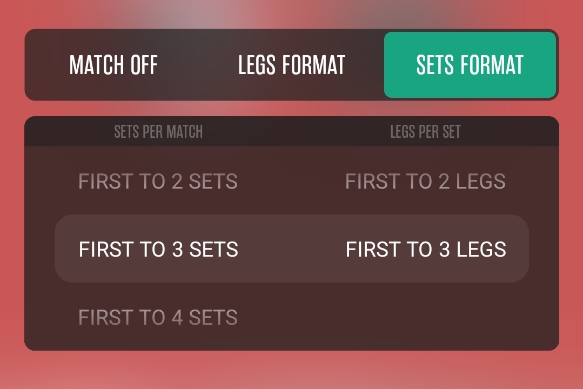The height and width of the screenshot is (389, 583).
Task: Set the set length to 2 legs
Action: (x=425, y=182)
